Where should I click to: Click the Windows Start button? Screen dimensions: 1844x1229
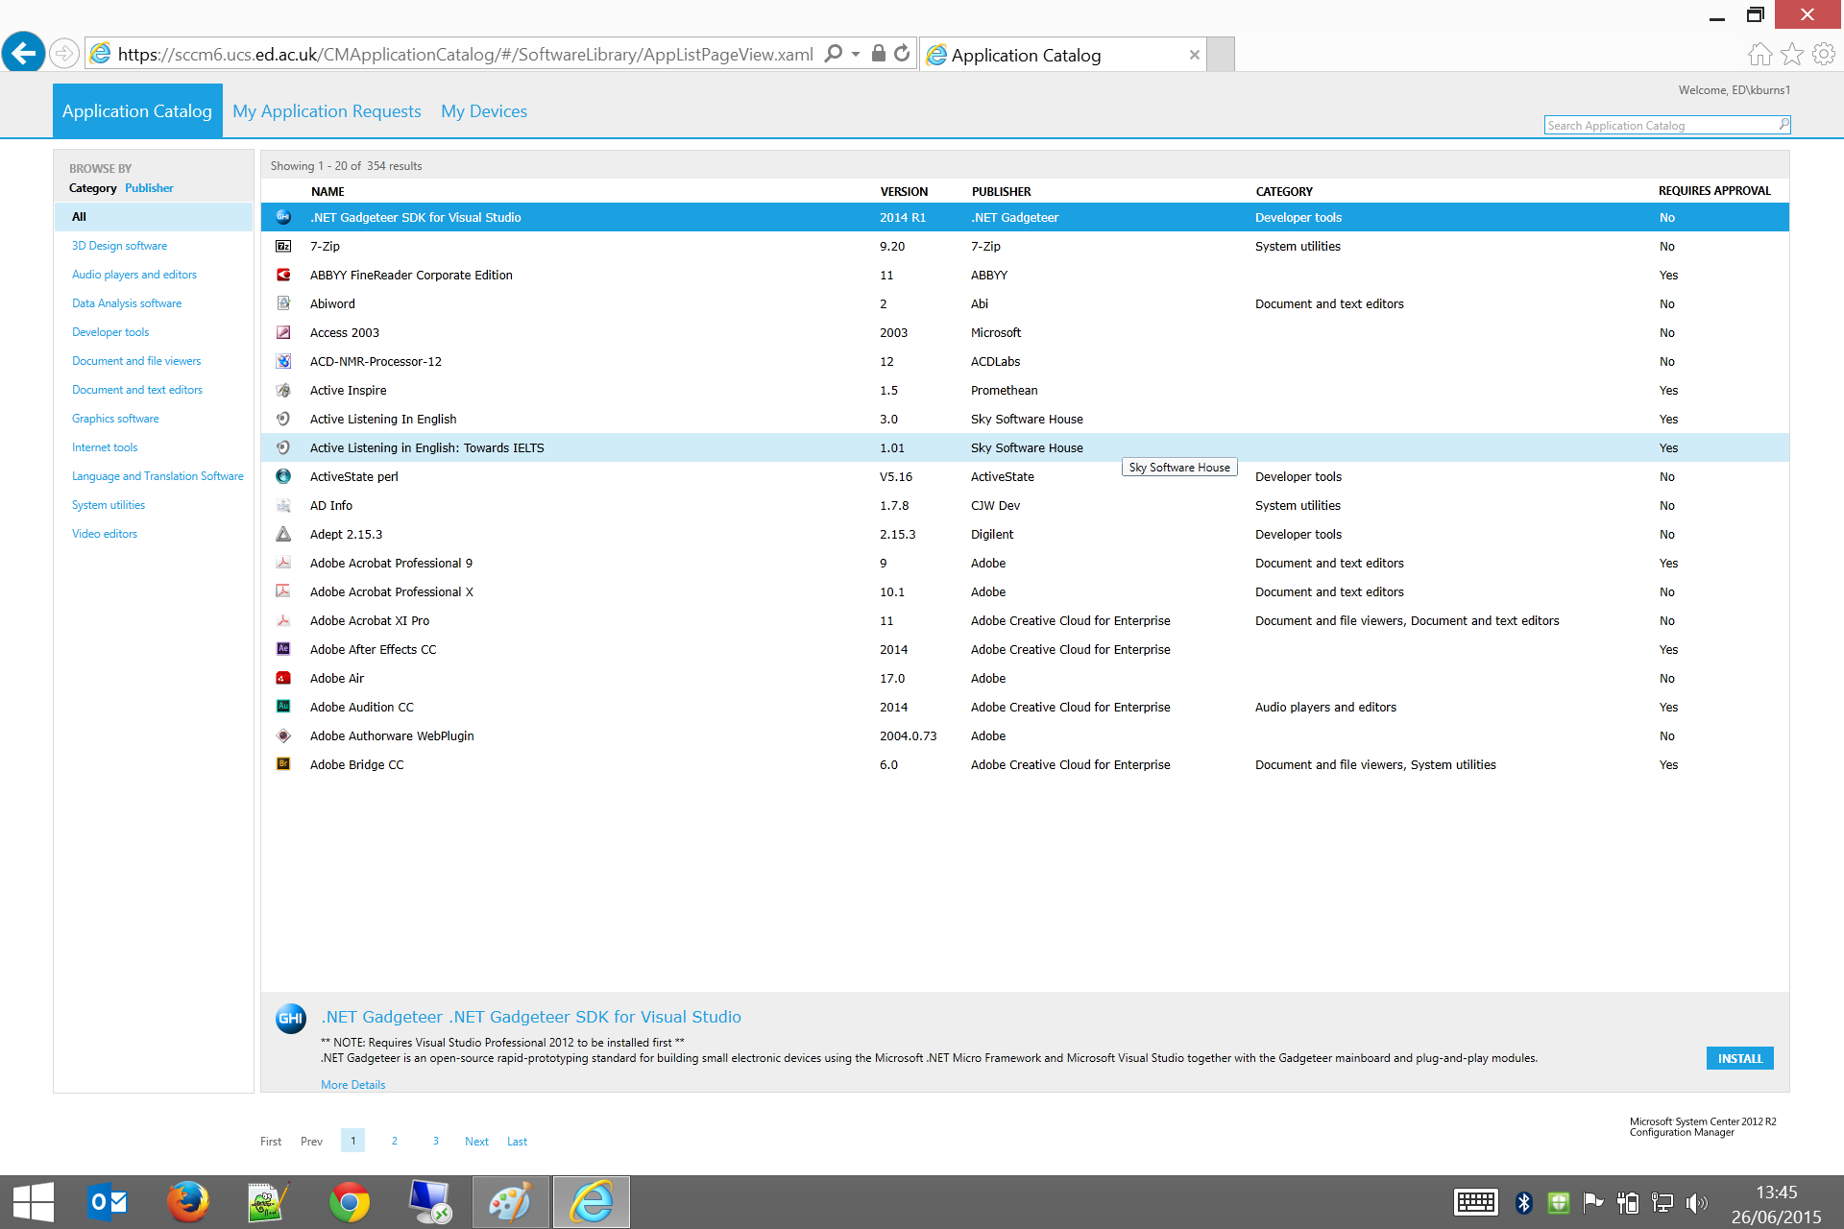pos(34,1202)
